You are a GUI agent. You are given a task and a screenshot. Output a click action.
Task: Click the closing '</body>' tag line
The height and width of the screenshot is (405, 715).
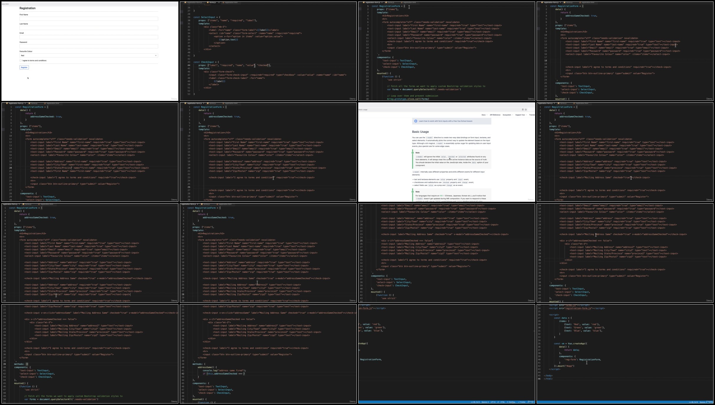(x=548, y=376)
